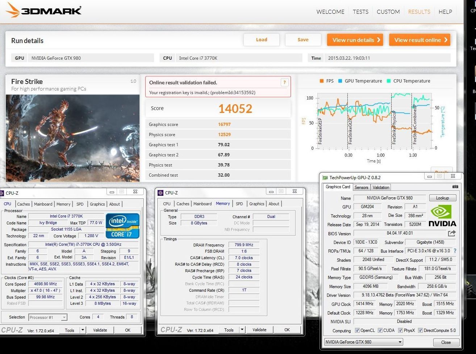Open the GPU selection dropdown in GPU-Z
The image size is (476, 354).
click(x=363, y=342)
